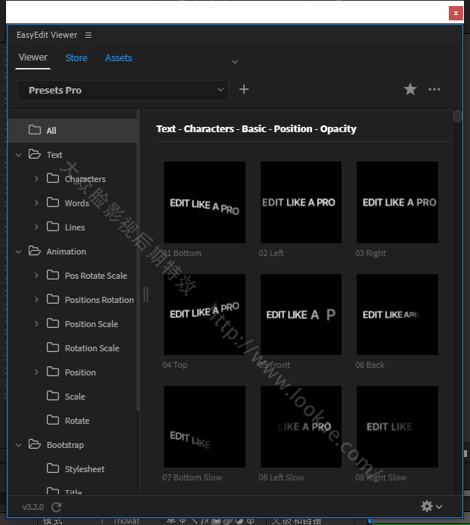Collapse the Bootstrap folder
This screenshot has width=470, height=525.
[19, 445]
